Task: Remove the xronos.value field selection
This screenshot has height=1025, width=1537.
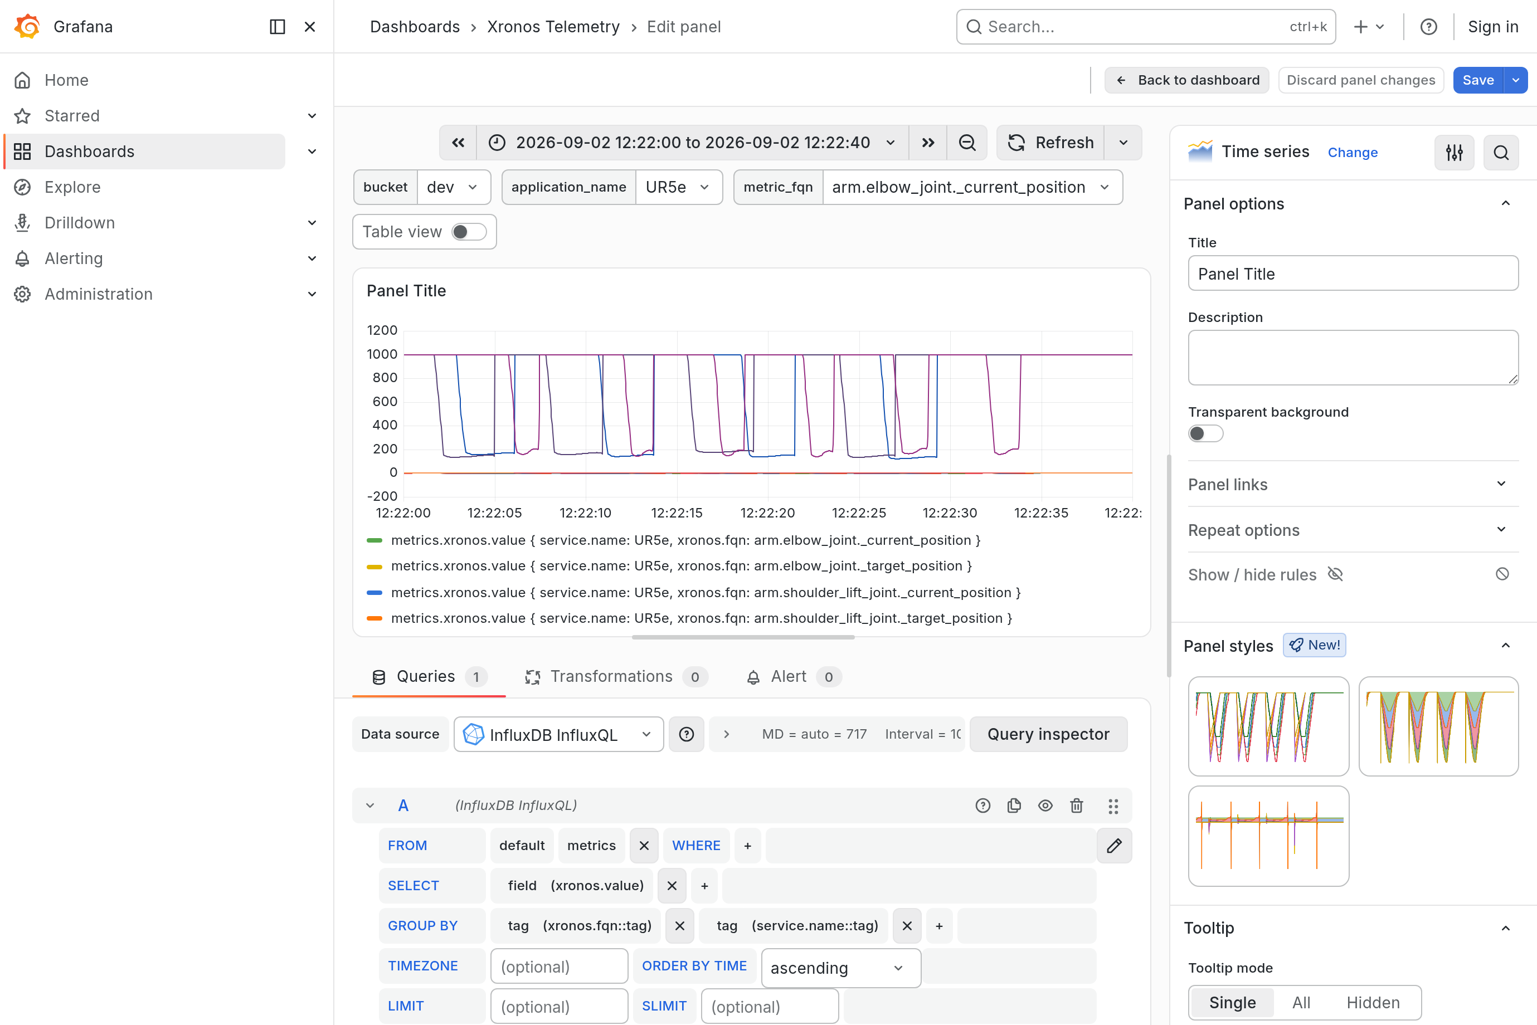Action: pyautogui.click(x=672, y=886)
